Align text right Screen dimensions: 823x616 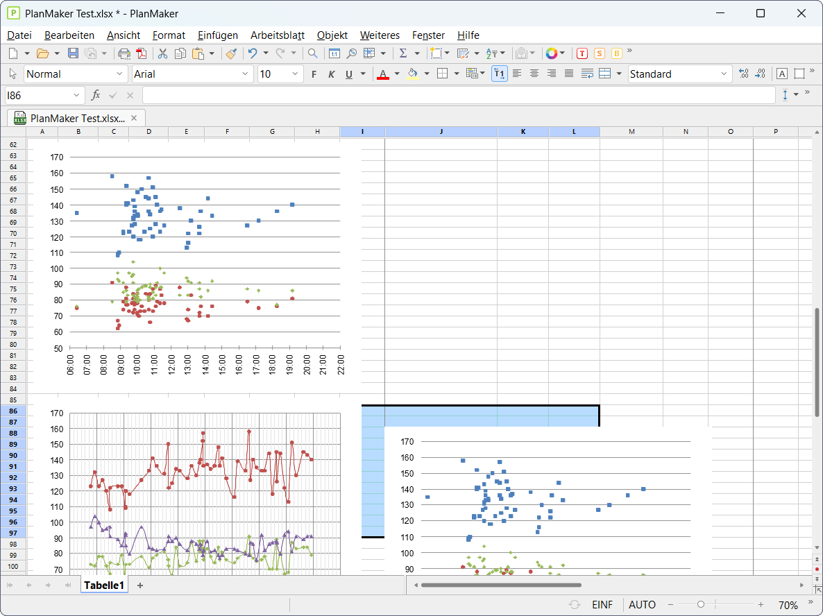coord(552,74)
